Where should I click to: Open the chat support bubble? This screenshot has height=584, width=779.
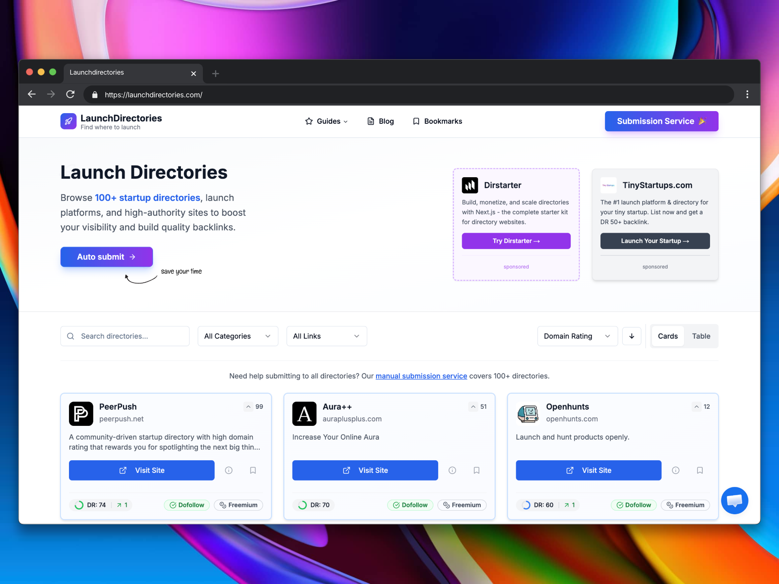click(x=735, y=500)
